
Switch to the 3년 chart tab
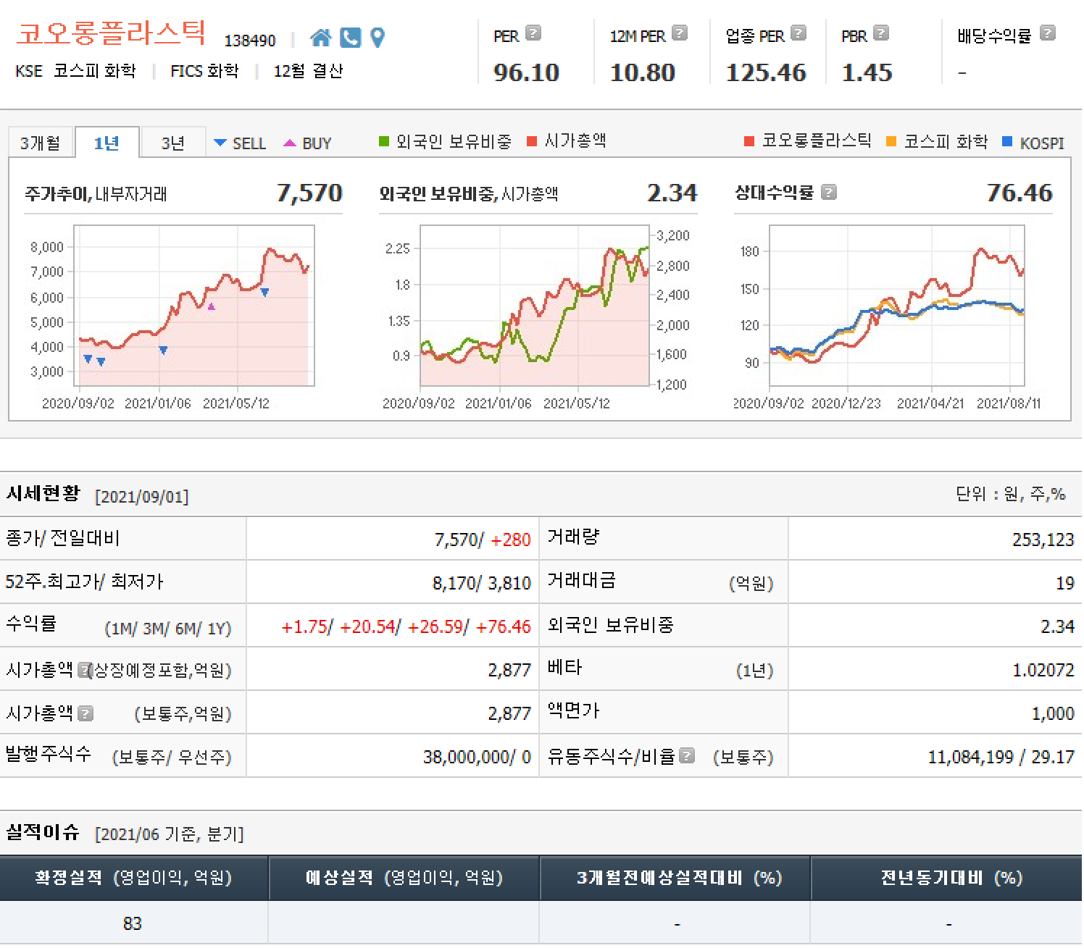[x=172, y=143]
